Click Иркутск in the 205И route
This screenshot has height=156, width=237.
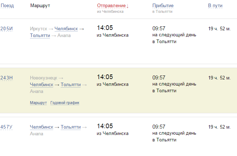tap(39, 28)
